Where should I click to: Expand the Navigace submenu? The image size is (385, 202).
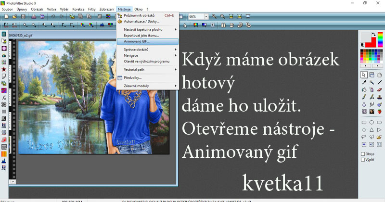coord(148,55)
